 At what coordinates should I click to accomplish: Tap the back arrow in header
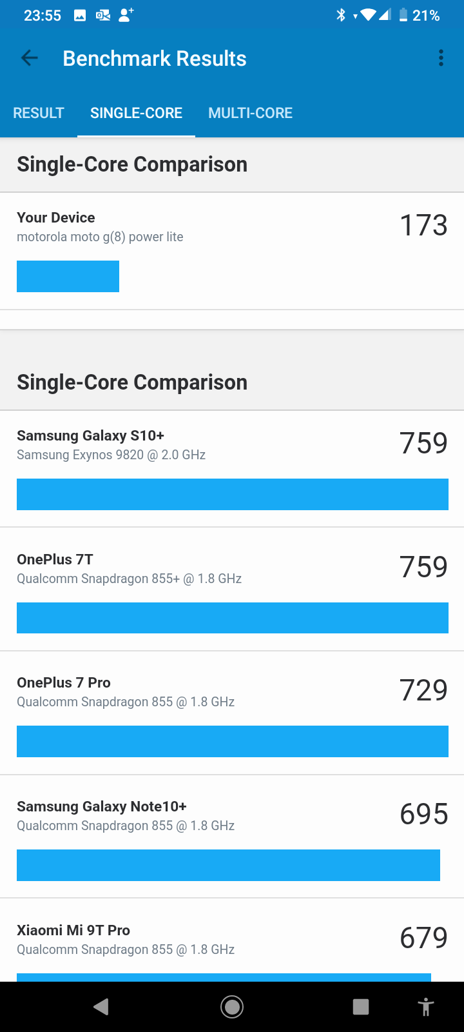[30, 58]
